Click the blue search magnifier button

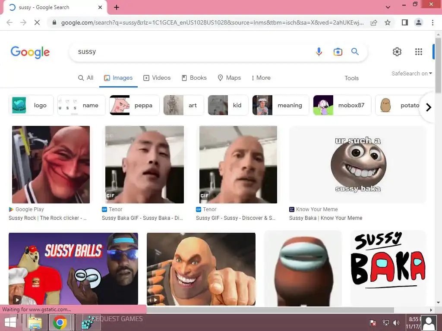355,52
